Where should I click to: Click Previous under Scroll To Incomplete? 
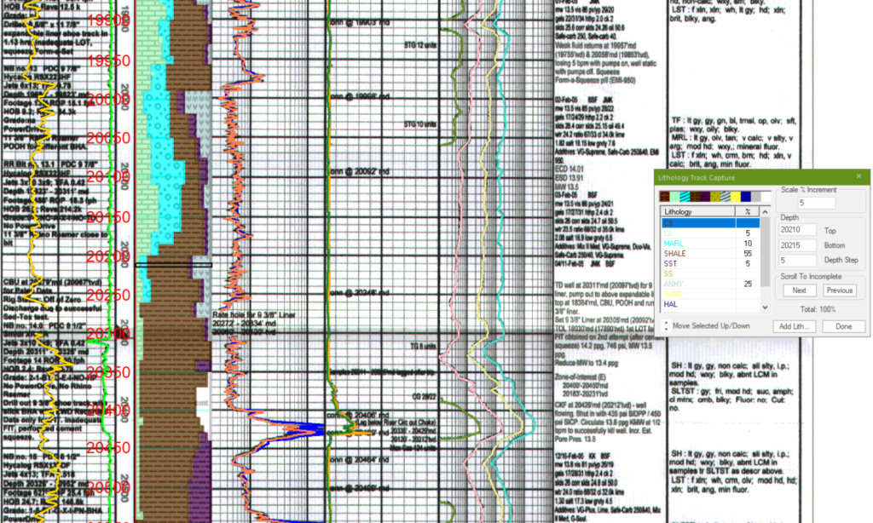[x=840, y=290]
